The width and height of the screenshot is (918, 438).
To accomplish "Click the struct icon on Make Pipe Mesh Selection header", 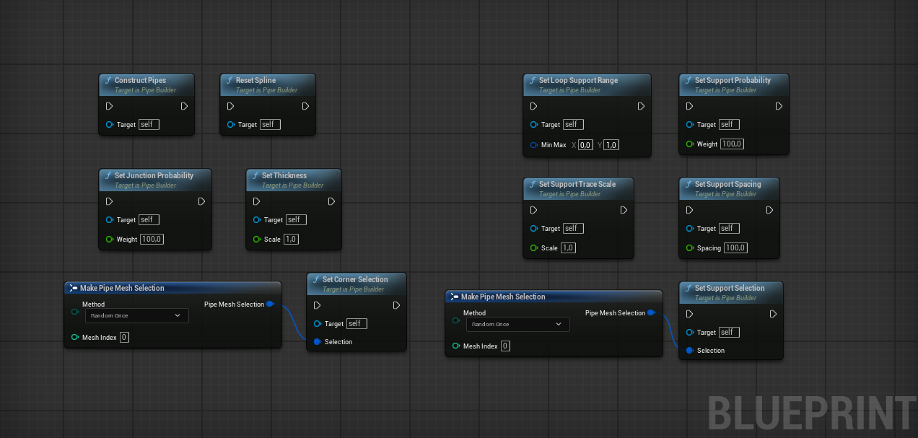I will click(72, 288).
